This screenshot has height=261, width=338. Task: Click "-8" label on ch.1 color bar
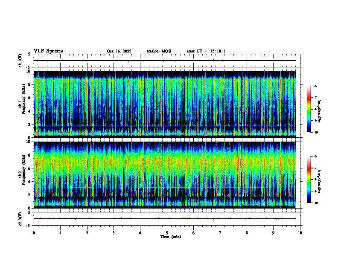point(315,109)
